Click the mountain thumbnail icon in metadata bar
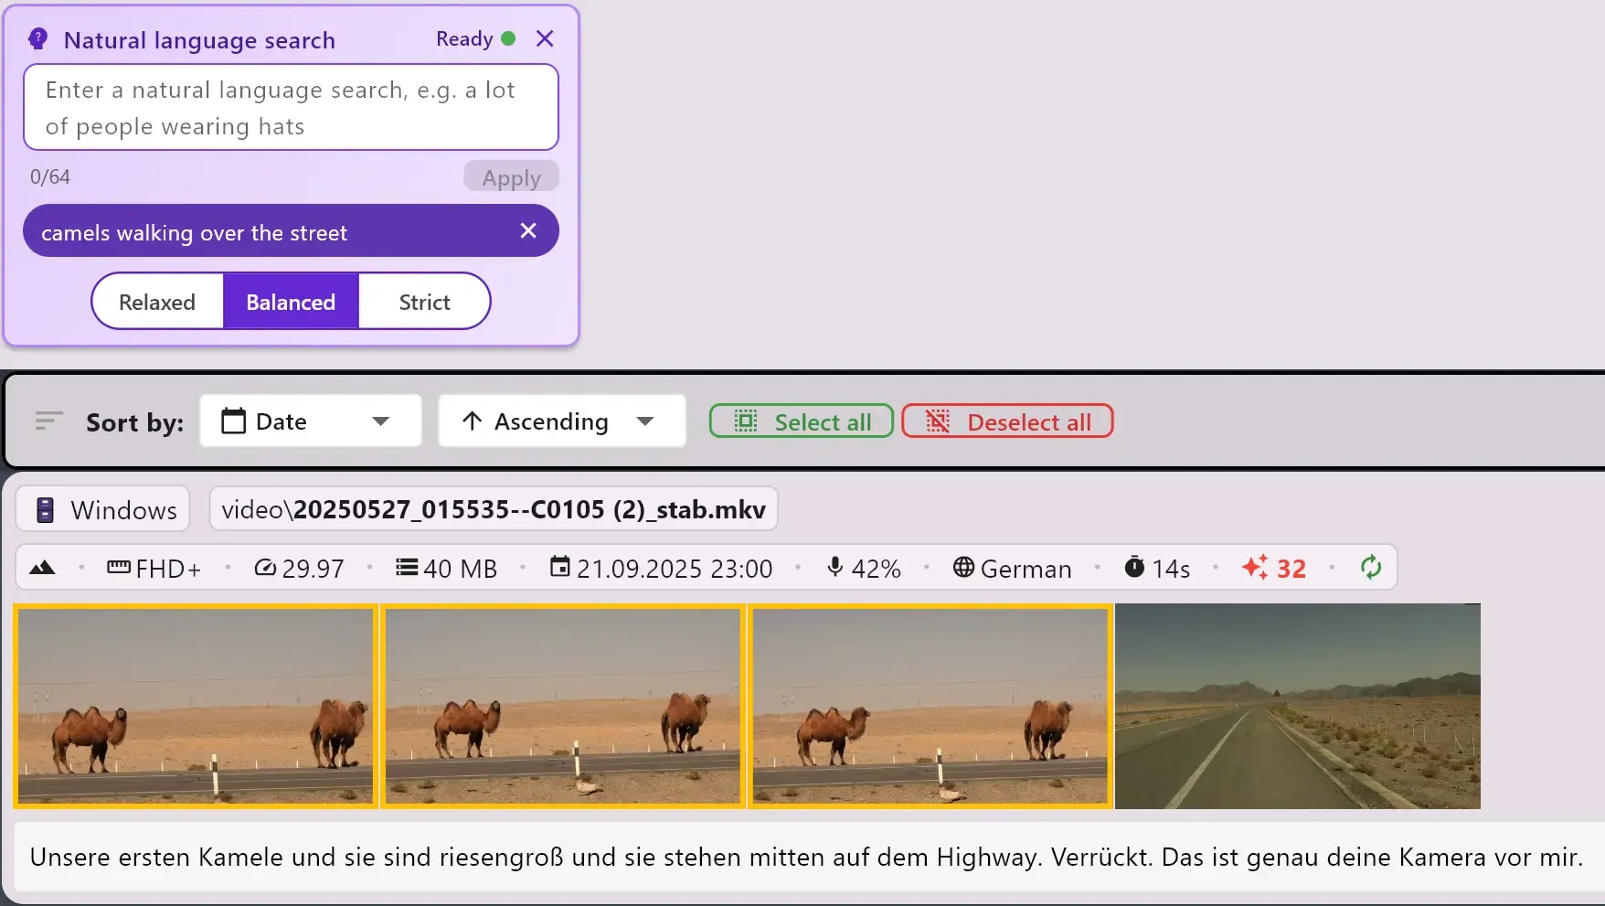 tap(42, 568)
